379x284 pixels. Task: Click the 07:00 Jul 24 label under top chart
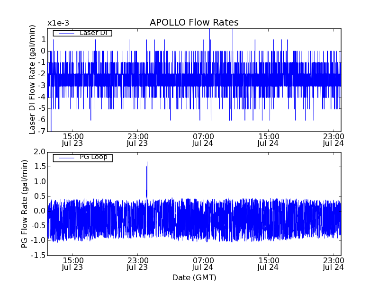pyautogui.click(x=203, y=140)
